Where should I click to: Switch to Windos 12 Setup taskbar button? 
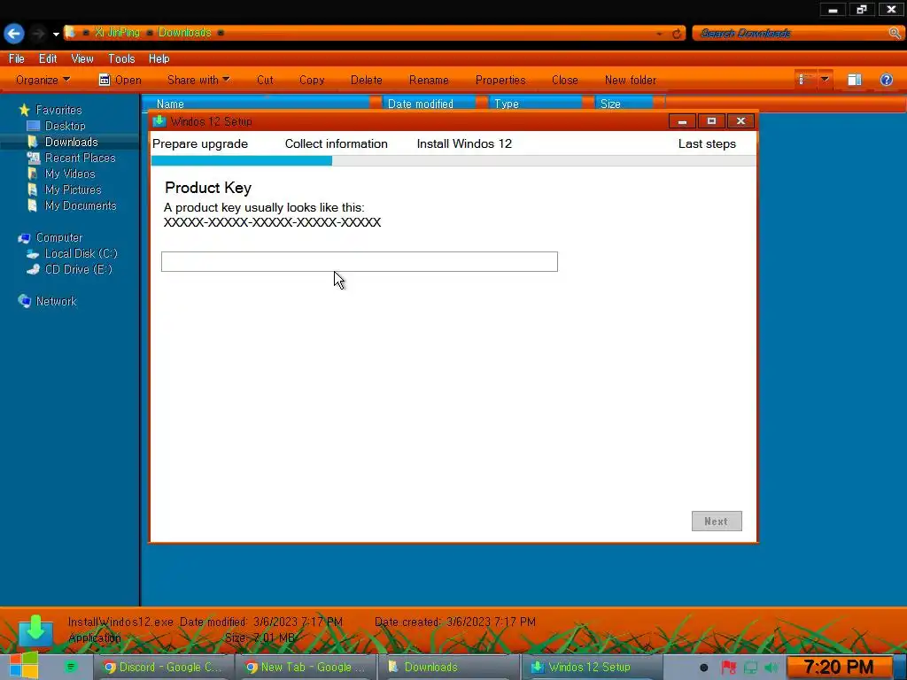pos(591,667)
